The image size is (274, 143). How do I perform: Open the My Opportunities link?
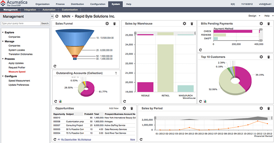click(69, 140)
